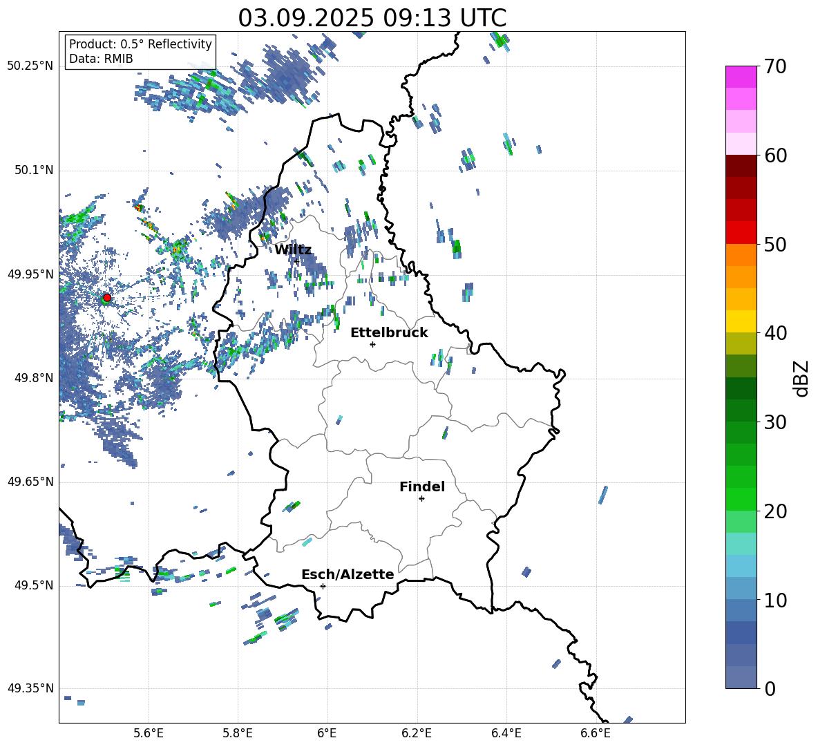The width and height of the screenshot is (818, 747).
Task: Click the 49.95°N latitude label
Action: (x=30, y=274)
